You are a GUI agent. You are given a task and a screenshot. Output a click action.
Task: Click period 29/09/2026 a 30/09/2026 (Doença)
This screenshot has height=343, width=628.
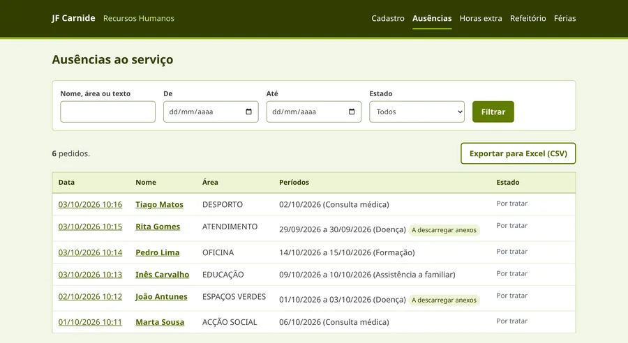[x=343, y=230]
